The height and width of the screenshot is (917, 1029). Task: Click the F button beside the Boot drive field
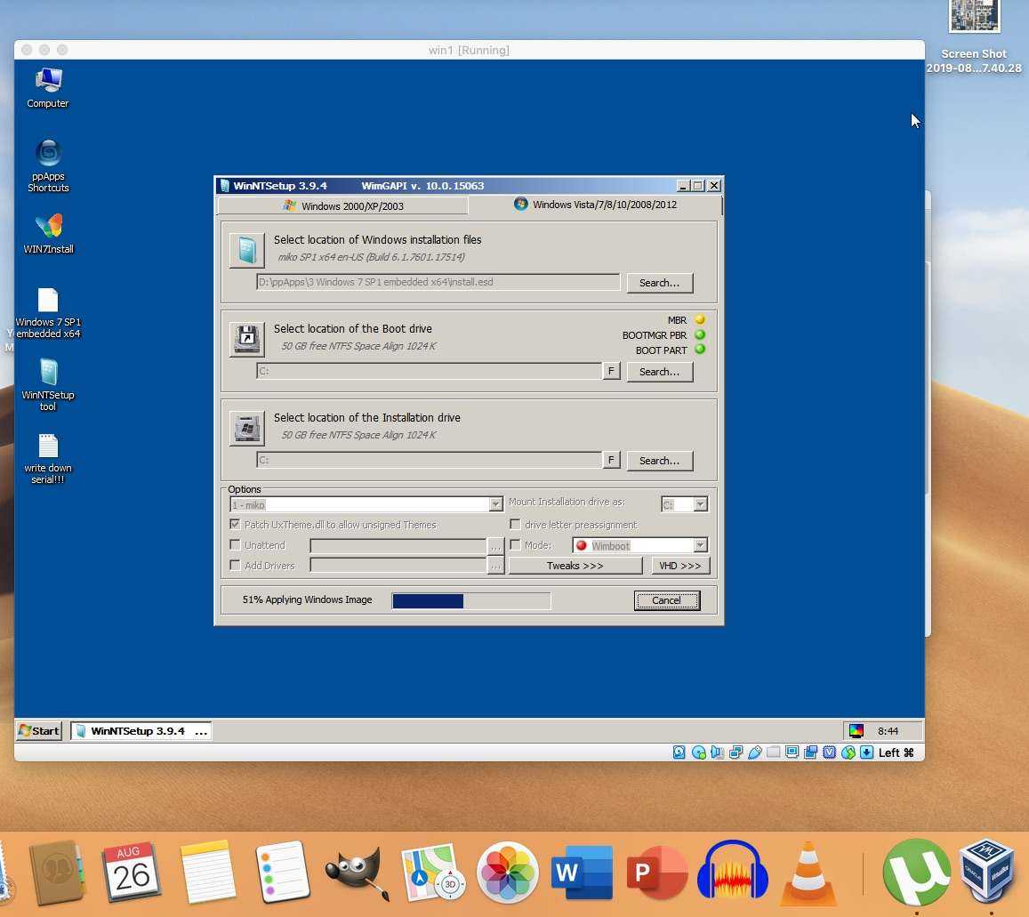click(611, 371)
